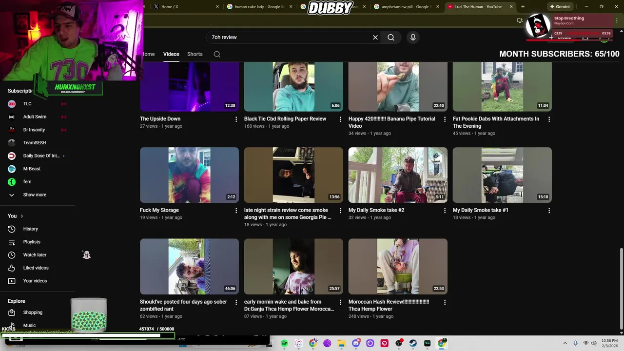Open My Daily Smoke take #2 title
The width and height of the screenshot is (624, 351).
tap(376, 210)
